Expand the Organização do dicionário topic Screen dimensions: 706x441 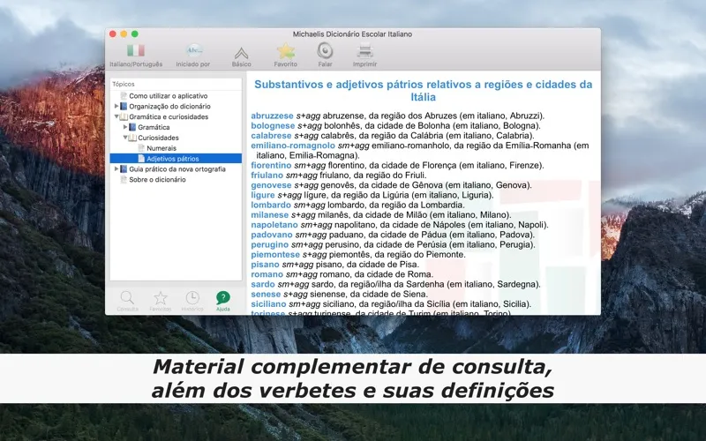[116, 106]
